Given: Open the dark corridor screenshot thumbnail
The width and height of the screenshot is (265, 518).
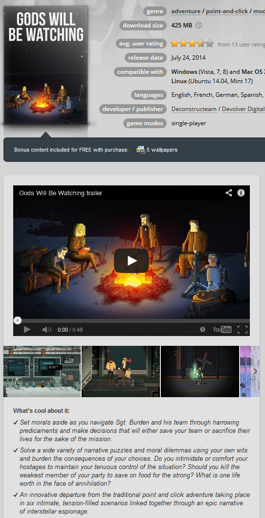Looking at the screenshot, I should (x=199, y=371).
